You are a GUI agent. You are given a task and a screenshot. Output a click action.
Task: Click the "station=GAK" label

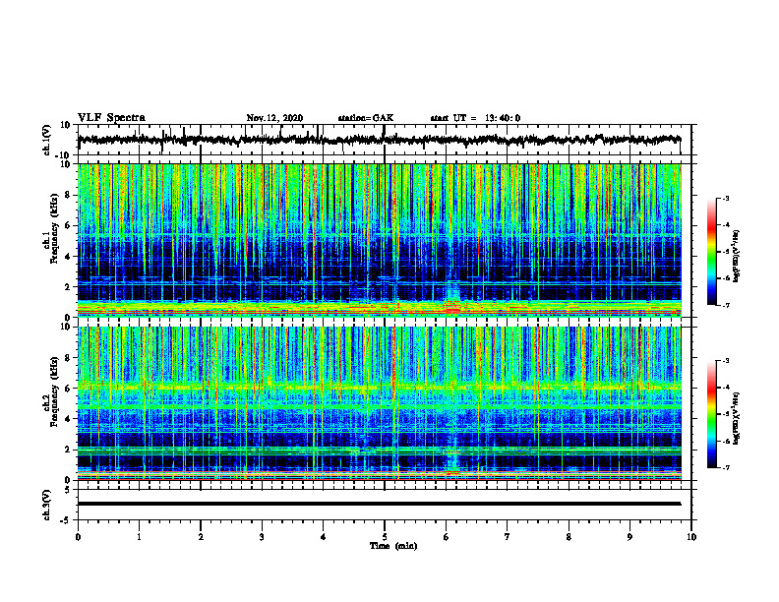[366, 118]
